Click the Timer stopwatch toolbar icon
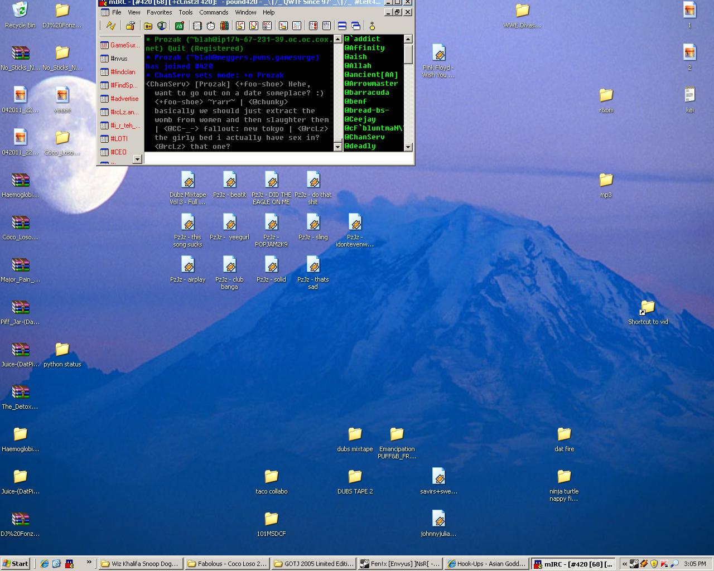 point(210,26)
